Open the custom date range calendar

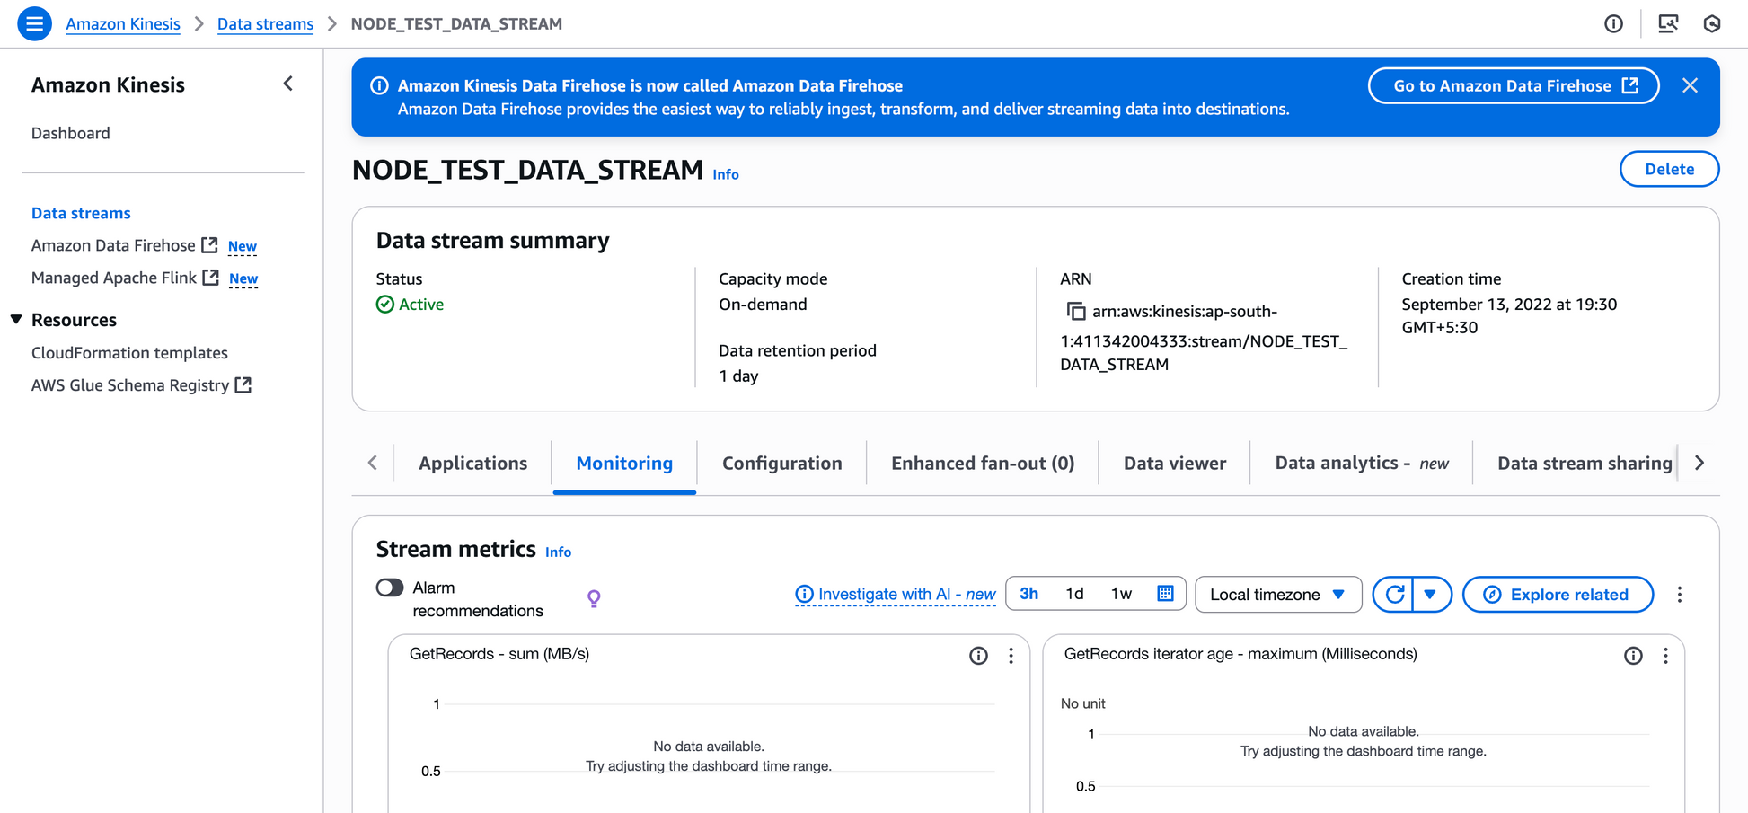1165,594
